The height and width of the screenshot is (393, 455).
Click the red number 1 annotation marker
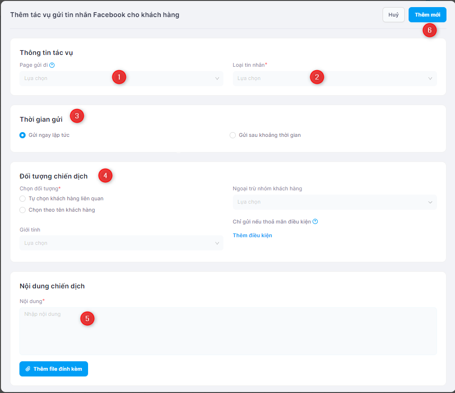pos(119,77)
